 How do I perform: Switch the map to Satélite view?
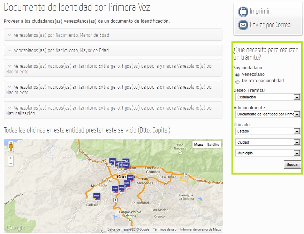coord(213,144)
